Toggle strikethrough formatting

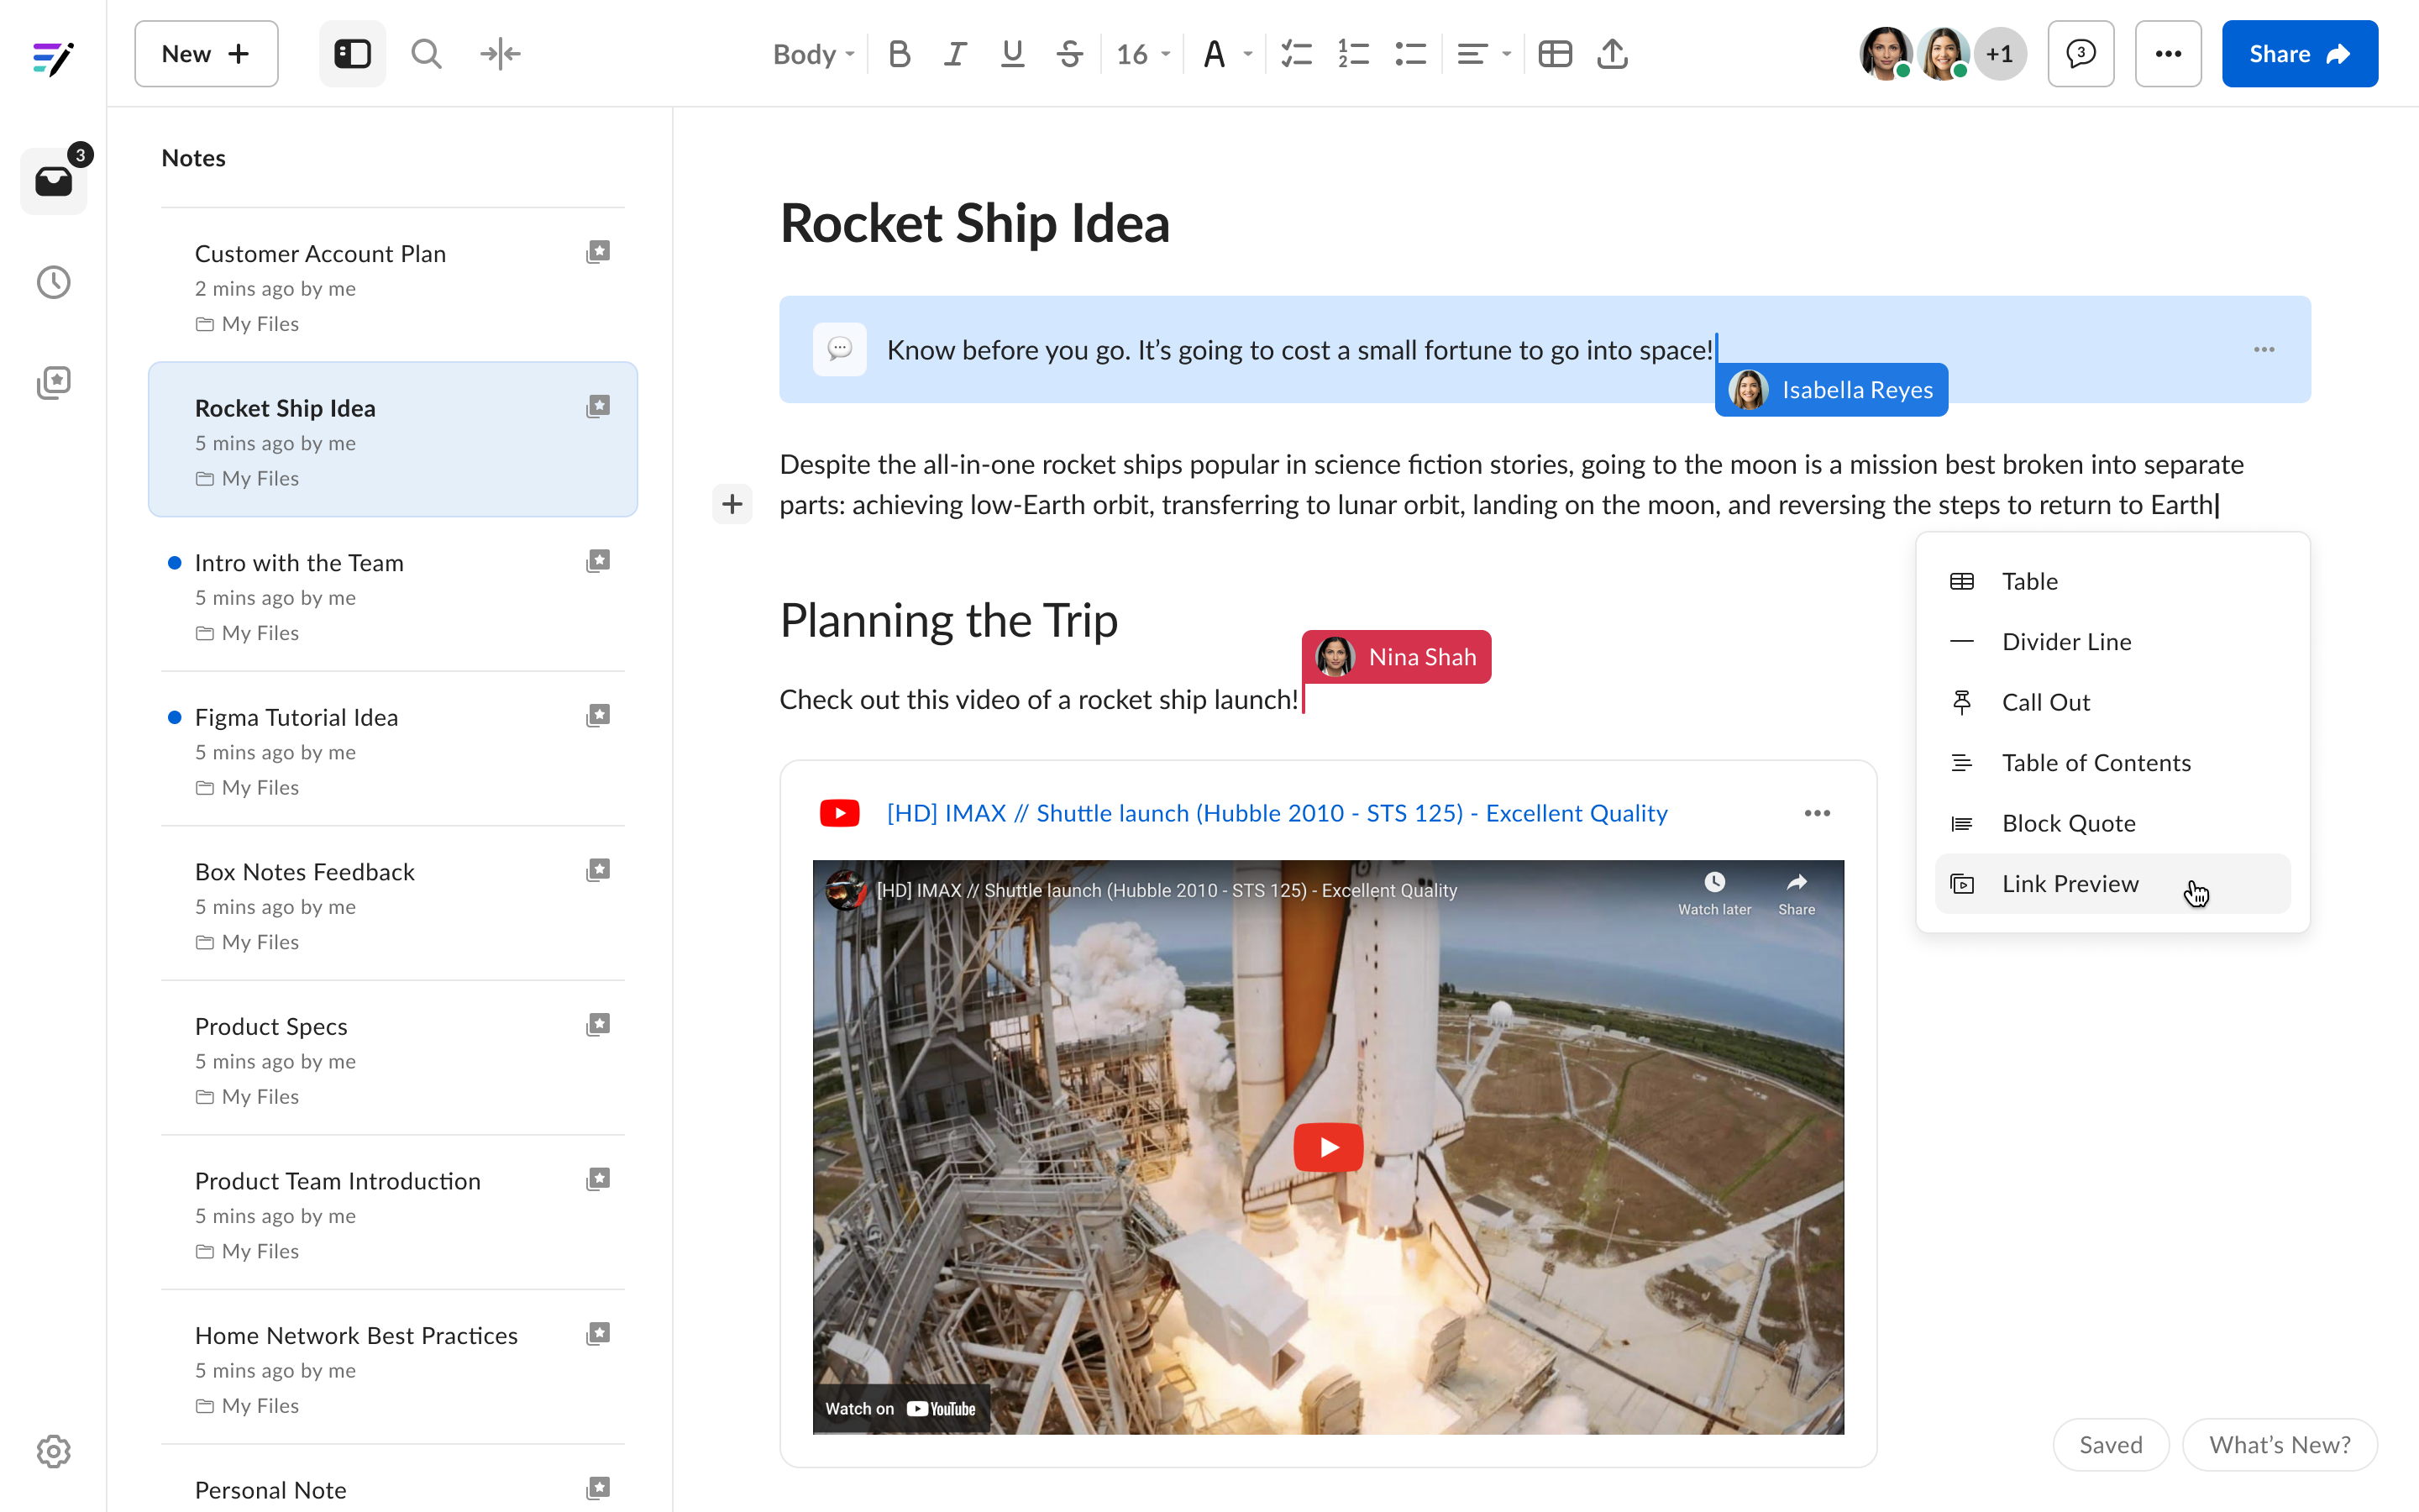(x=1069, y=54)
